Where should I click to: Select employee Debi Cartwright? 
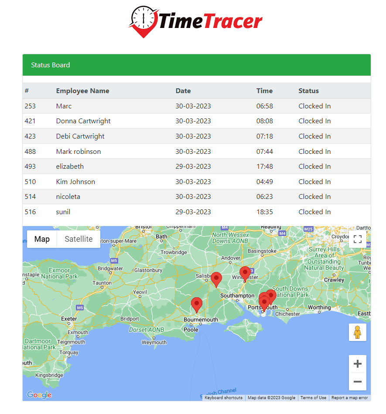pyautogui.click(x=80, y=136)
